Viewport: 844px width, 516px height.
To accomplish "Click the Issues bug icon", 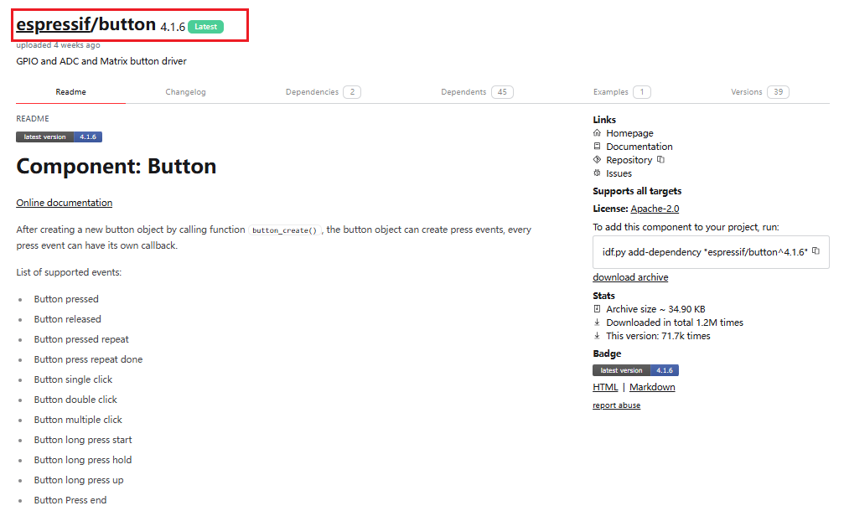I will (597, 173).
